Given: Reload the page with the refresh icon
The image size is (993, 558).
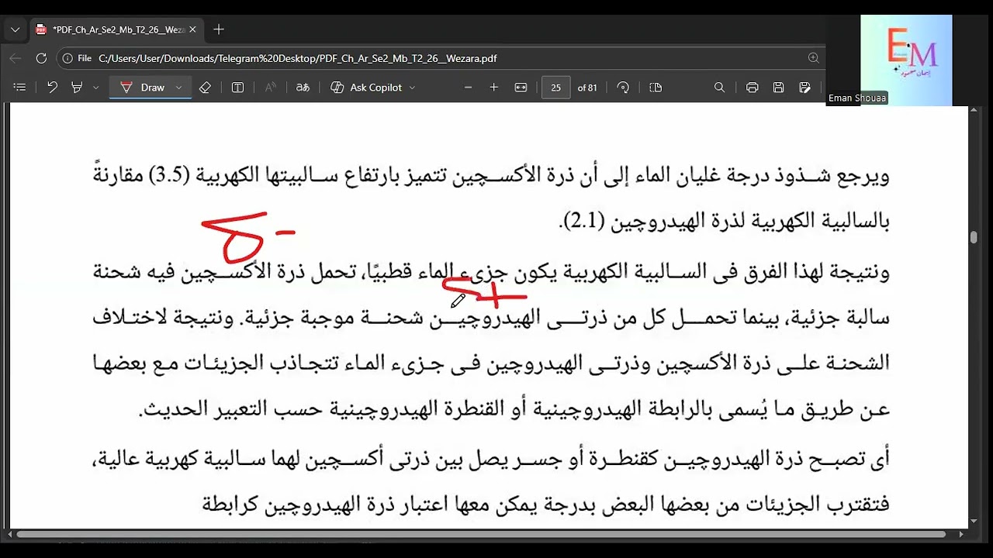Looking at the screenshot, I should (42, 58).
